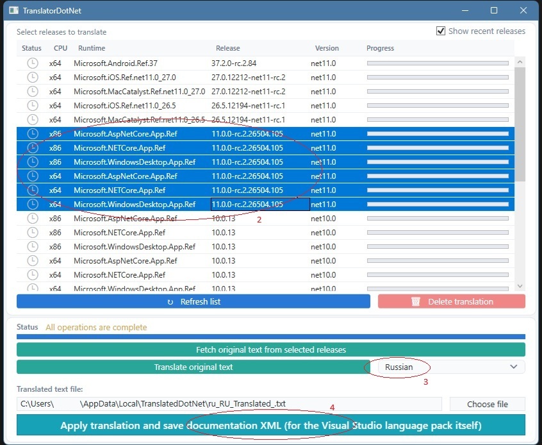Sort by the Runtime column header

pos(92,48)
